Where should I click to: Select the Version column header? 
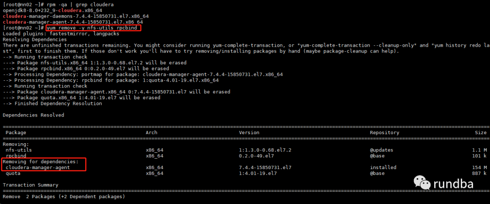pos(250,132)
